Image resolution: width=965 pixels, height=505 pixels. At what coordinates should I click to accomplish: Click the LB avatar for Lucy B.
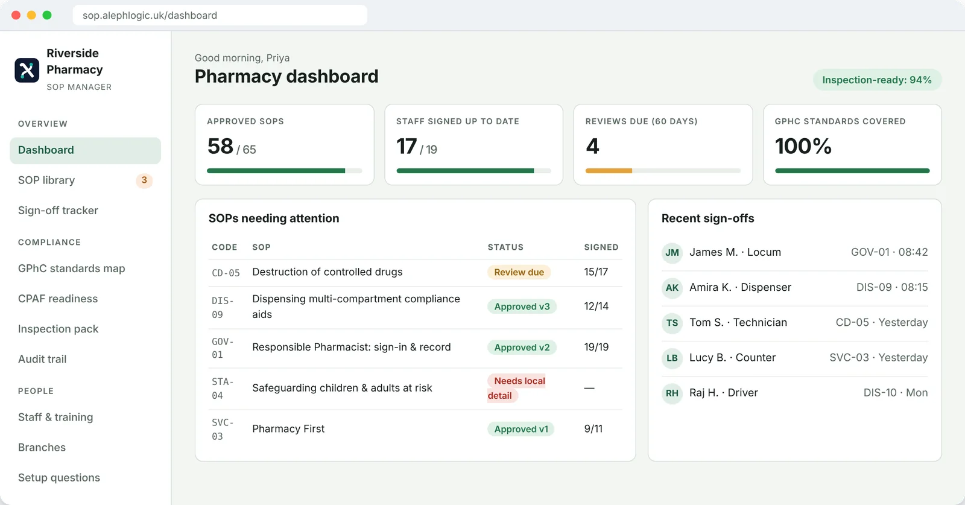tap(672, 358)
